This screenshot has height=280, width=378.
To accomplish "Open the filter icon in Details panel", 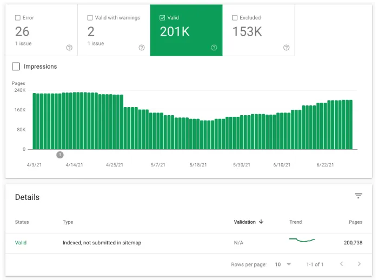I will click(x=358, y=196).
